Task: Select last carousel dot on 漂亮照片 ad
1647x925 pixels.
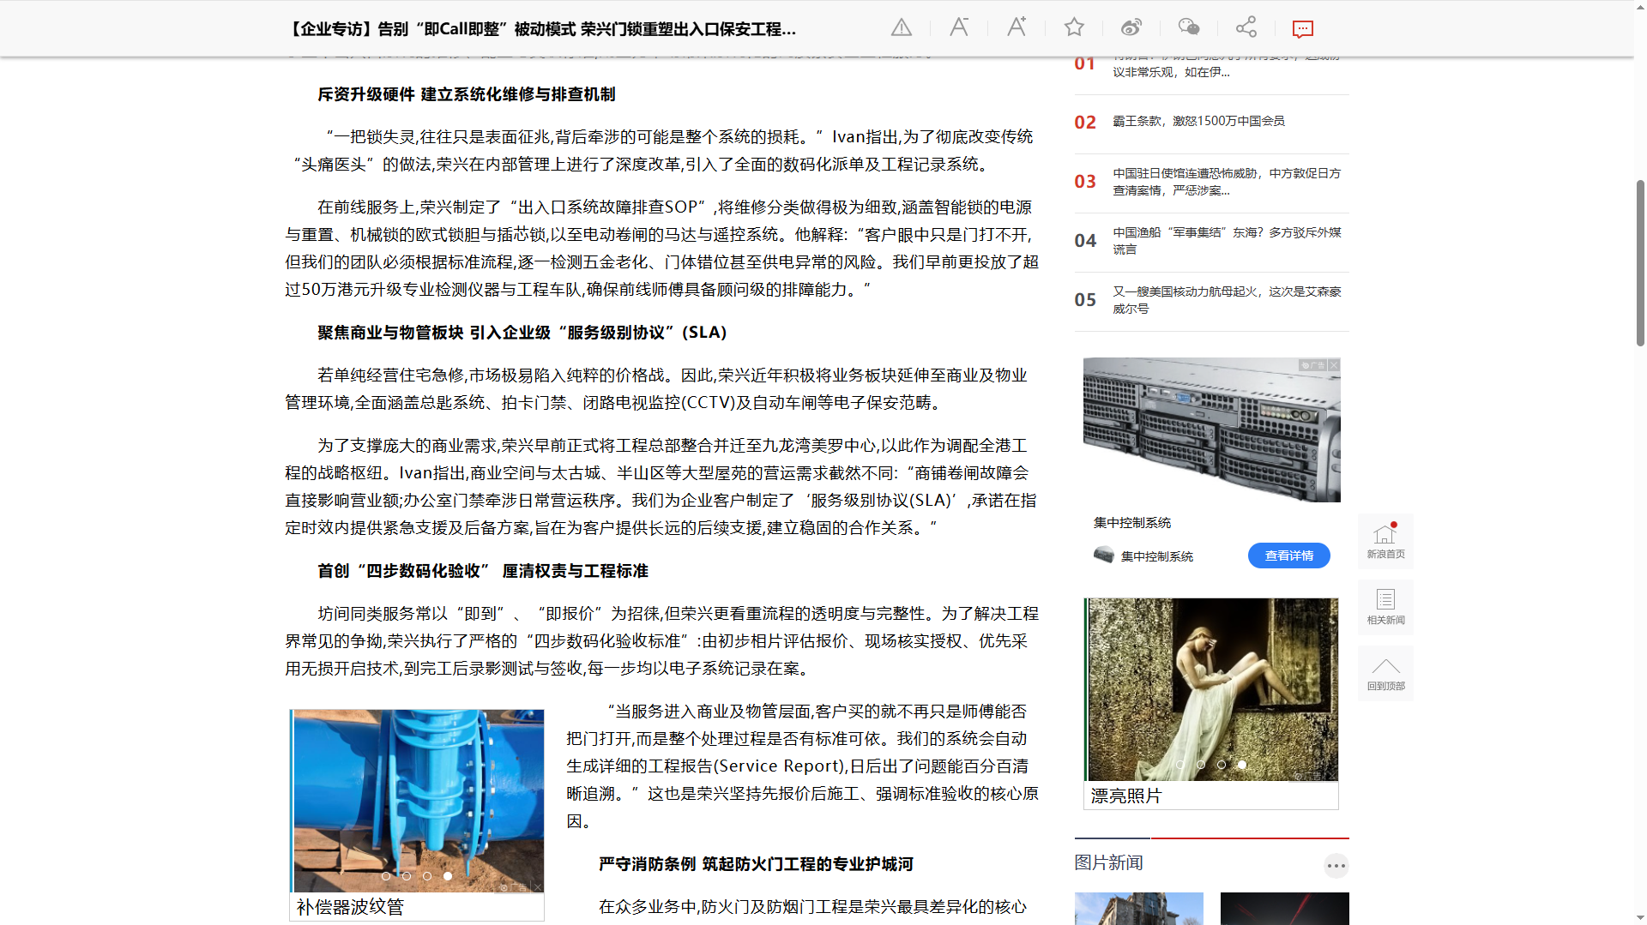Action: (x=1242, y=765)
